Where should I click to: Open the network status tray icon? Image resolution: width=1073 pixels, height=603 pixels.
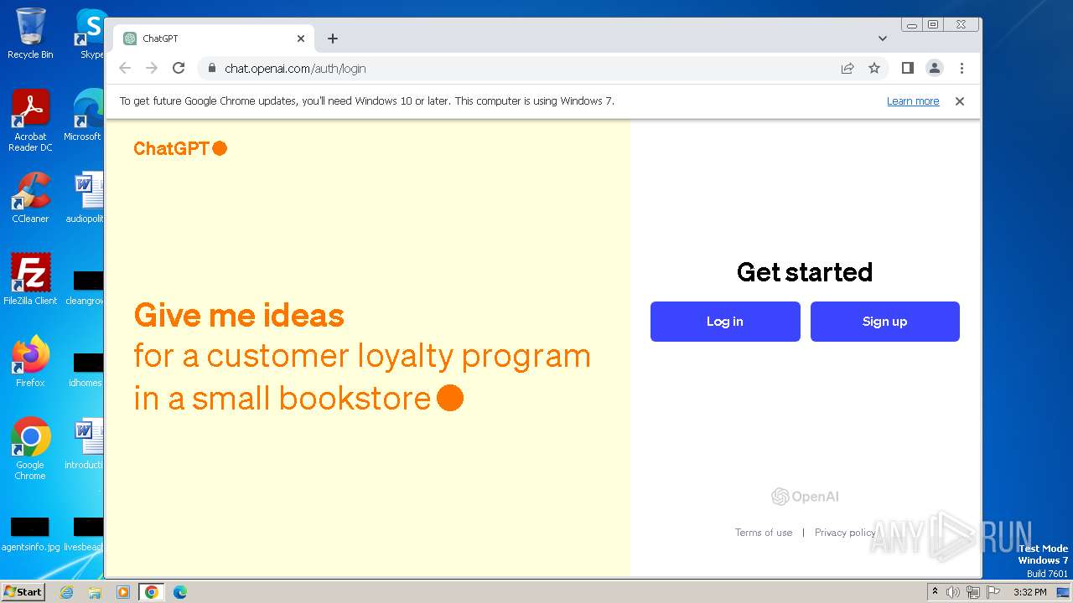(x=973, y=592)
